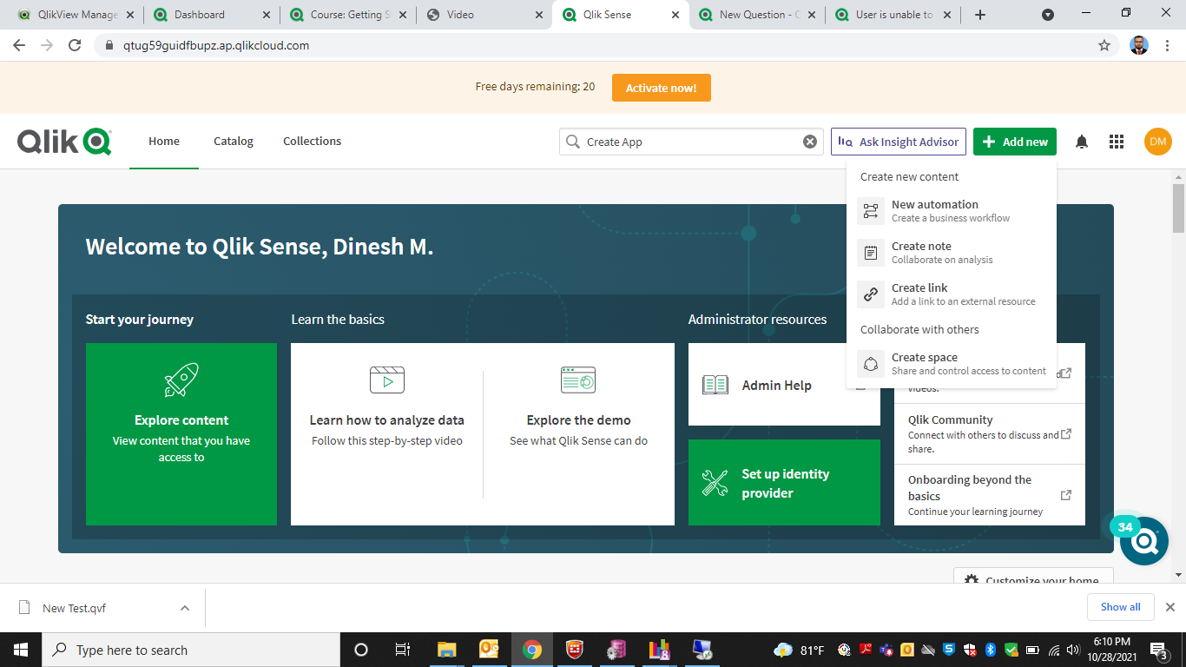Click the Qlik logo

(x=64, y=142)
